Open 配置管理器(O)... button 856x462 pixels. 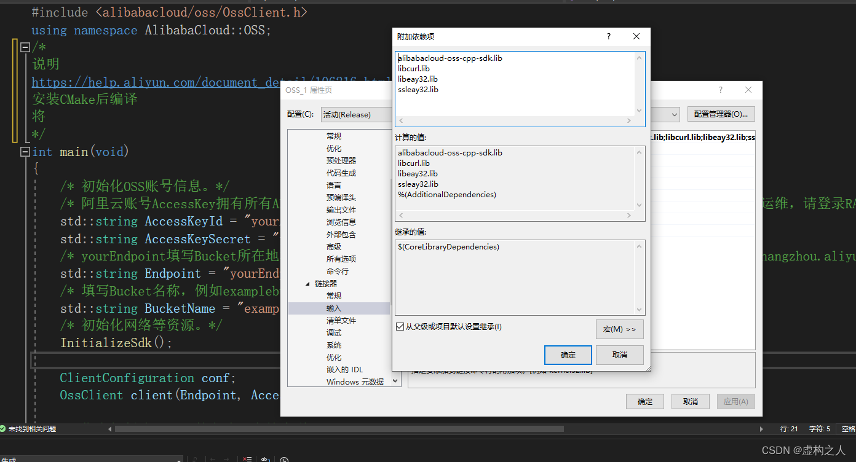721,114
